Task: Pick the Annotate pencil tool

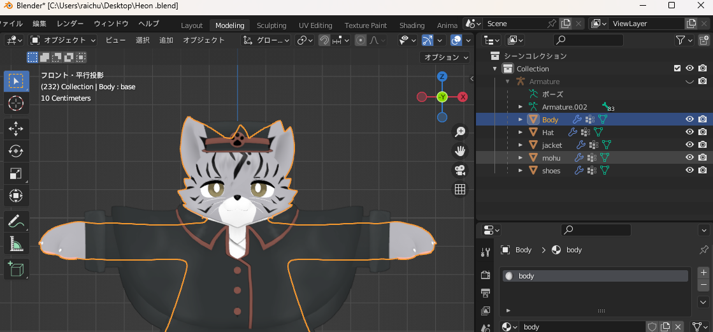Action: tap(17, 222)
